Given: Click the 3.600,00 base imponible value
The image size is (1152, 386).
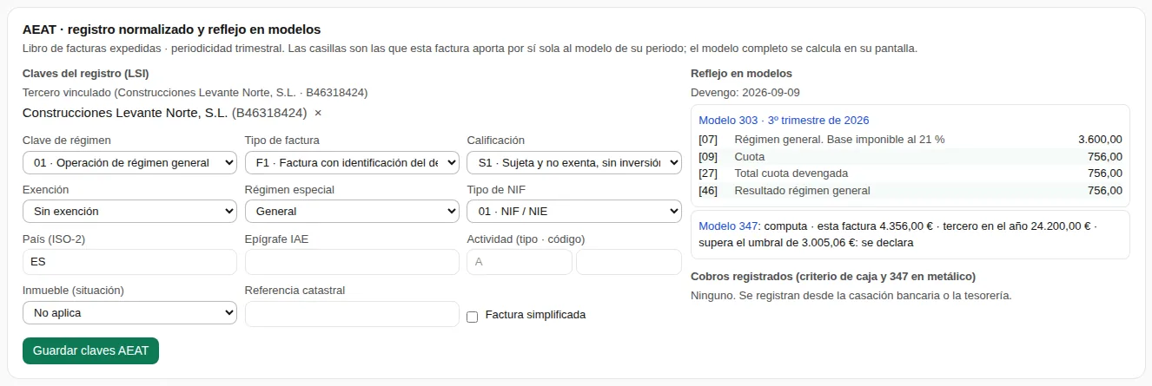Looking at the screenshot, I should pyautogui.click(x=1100, y=140).
